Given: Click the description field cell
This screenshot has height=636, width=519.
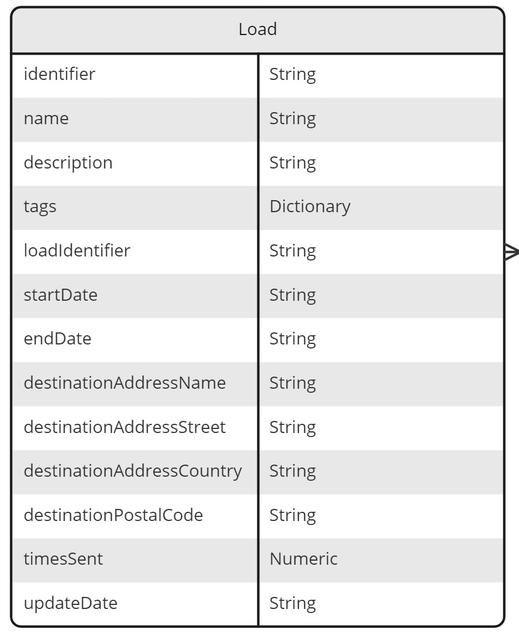Looking at the screenshot, I should tap(134, 163).
